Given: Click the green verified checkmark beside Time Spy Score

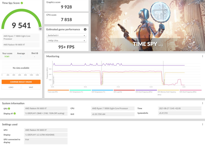Looking at the screenshot, I should coord(22,3).
